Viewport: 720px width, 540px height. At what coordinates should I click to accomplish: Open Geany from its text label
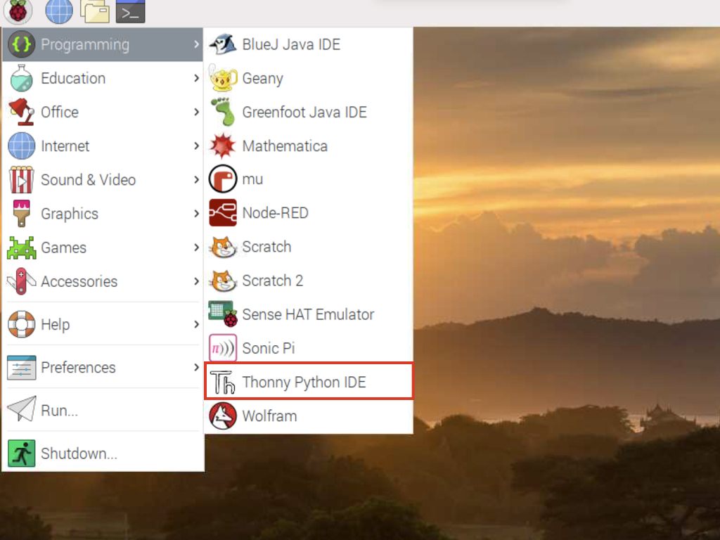click(x=263, y=79)
